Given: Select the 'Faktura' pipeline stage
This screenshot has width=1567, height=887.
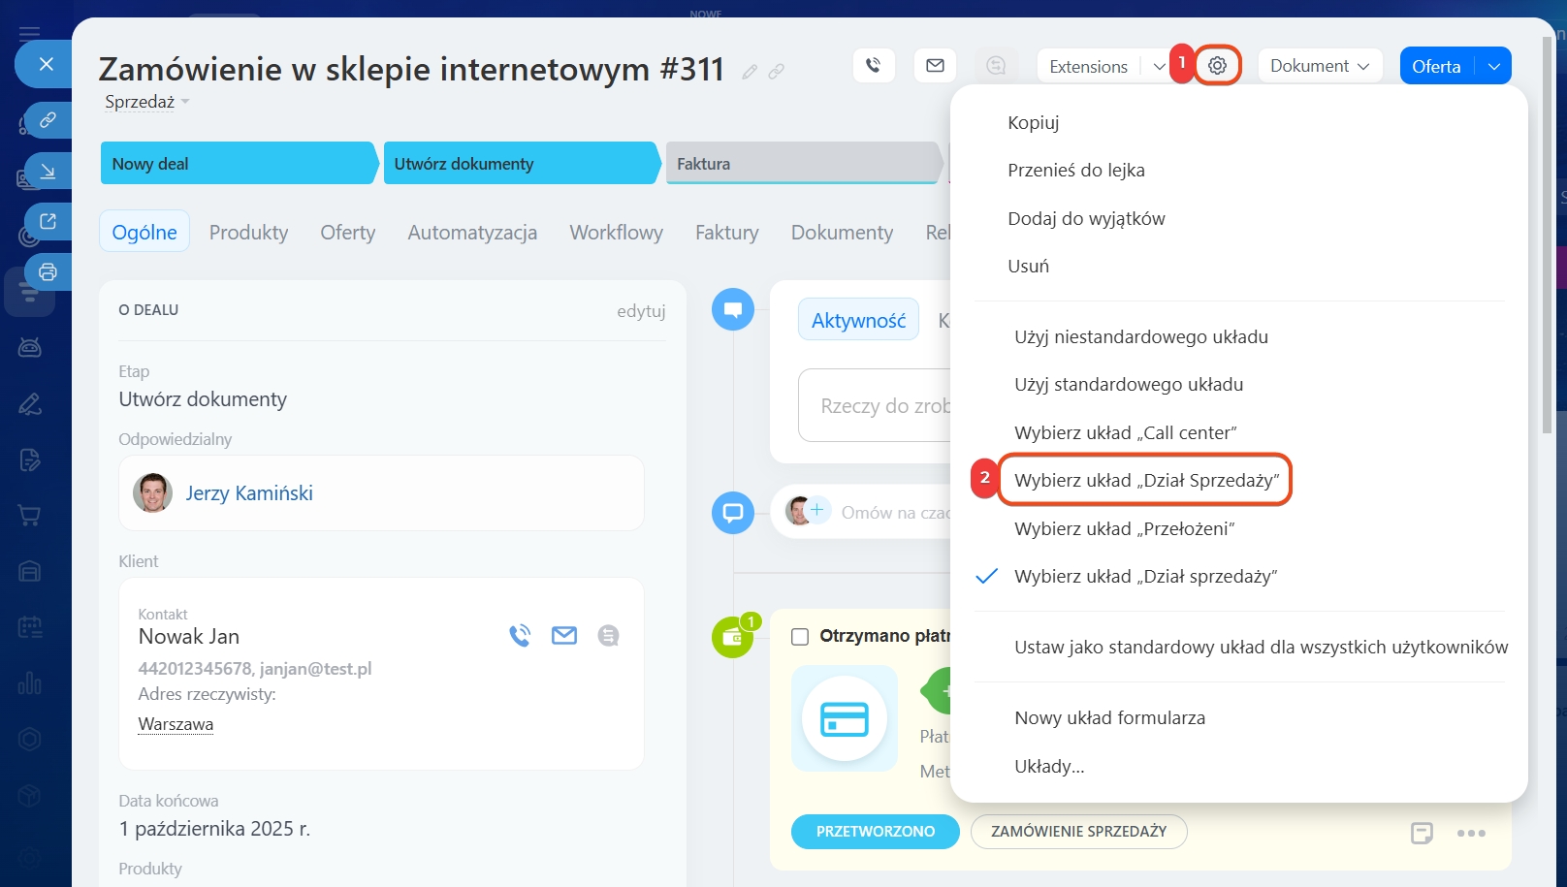Looking at the screenshot, I should point(801,164).
